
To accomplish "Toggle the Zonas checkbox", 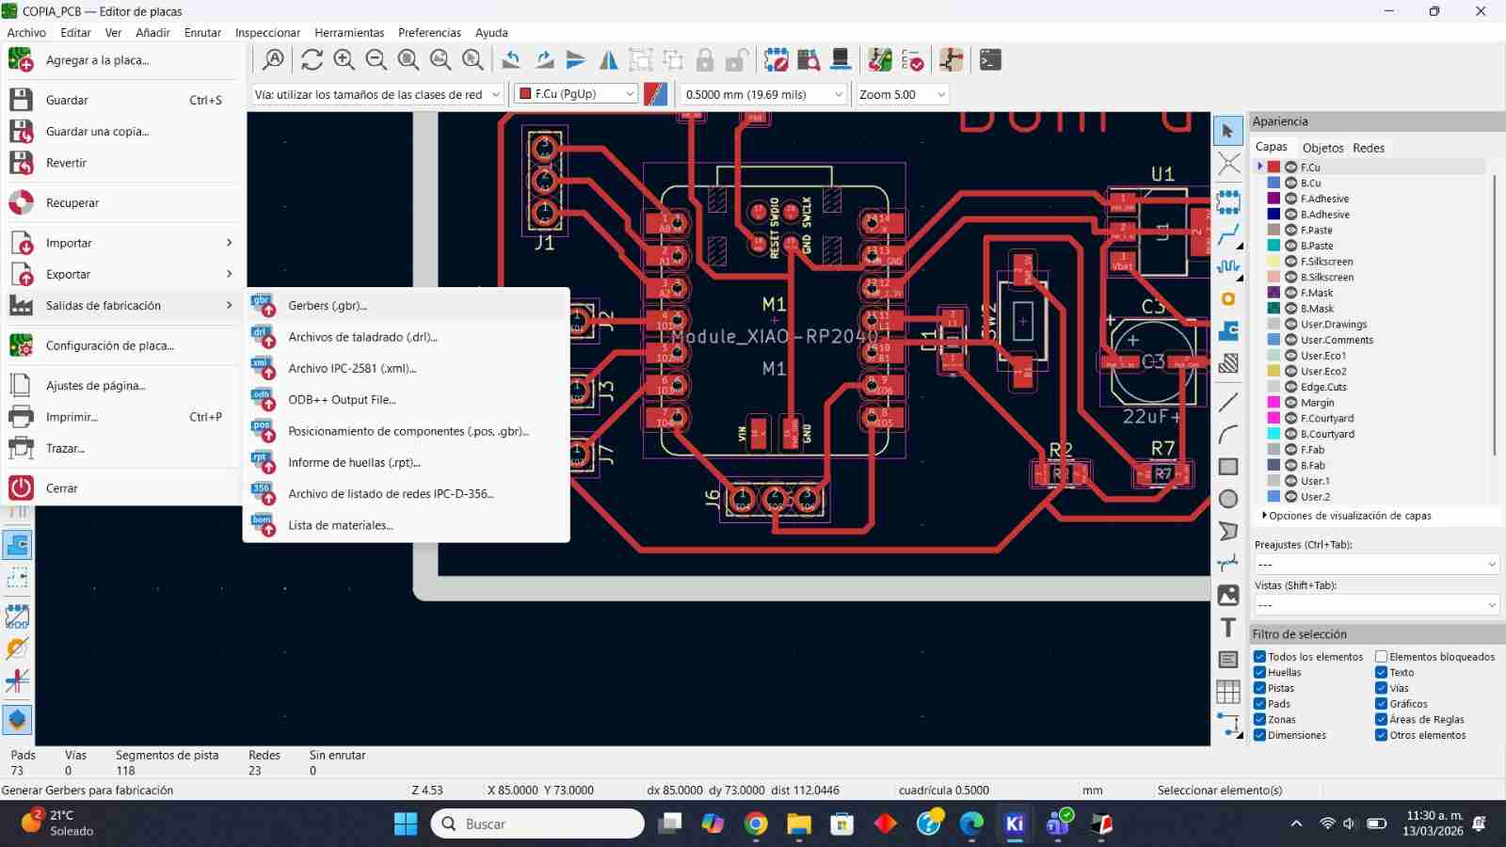I will pyautogui.click(x=1259, y=719).
